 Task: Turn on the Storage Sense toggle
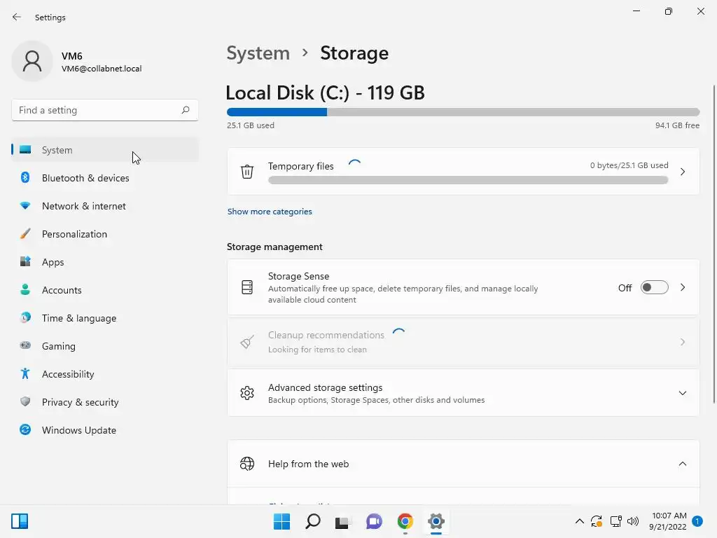pyautogui.click(x=654, y=288)
